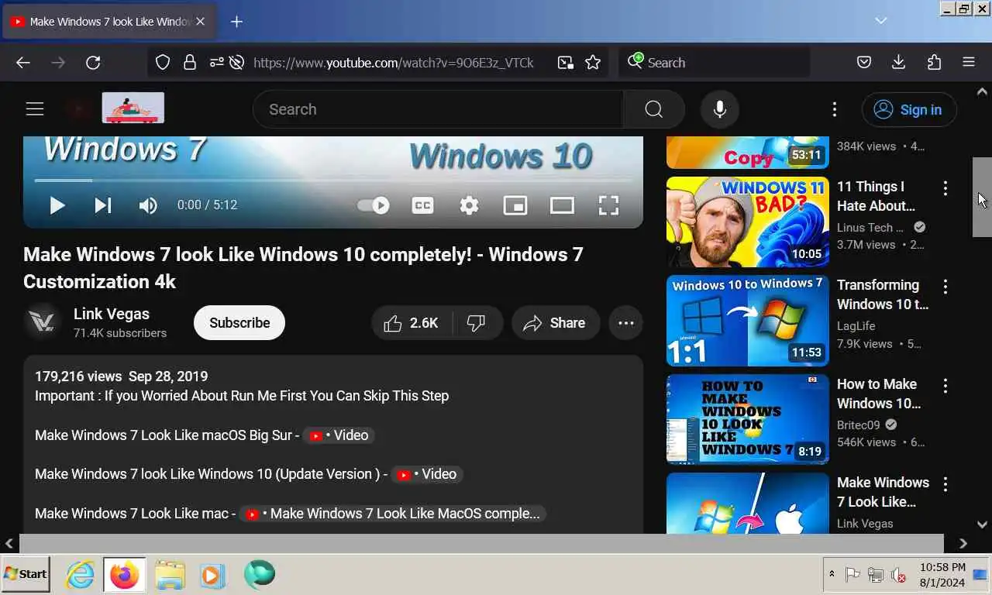Dislike this video

[477, 323]
